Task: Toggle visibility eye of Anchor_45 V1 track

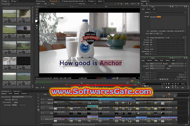Action: point(43,119)
